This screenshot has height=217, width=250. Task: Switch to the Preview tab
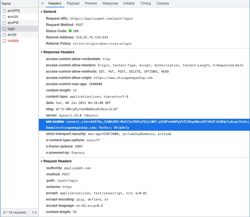tap(91, 3)
